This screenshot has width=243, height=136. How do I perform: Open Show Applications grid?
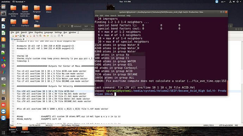(4, 132)
